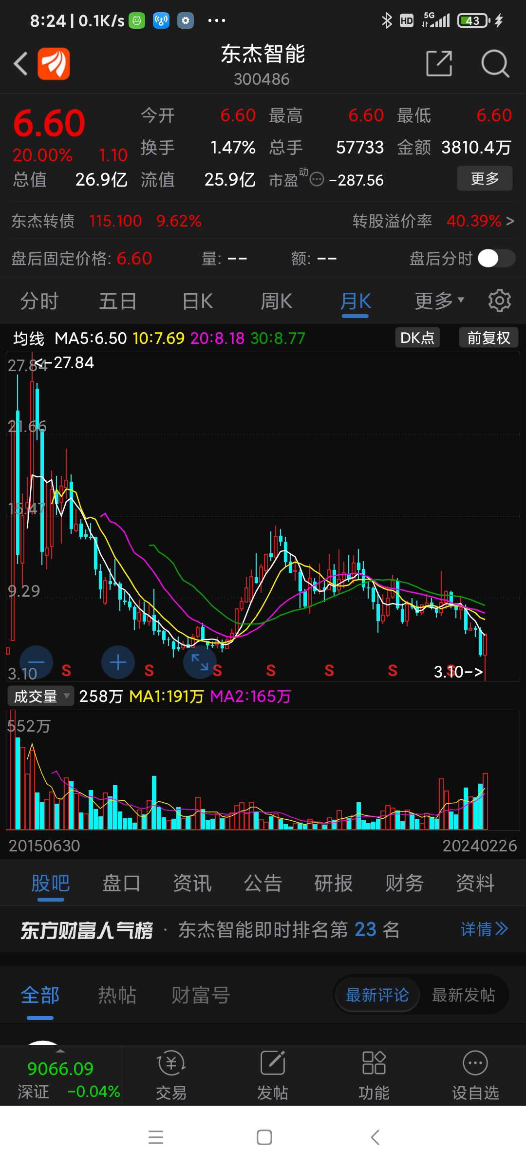This screenshot has height=1169, width=526.
Task: Tap the 均线 moving average label
Action: click(29, 339)
